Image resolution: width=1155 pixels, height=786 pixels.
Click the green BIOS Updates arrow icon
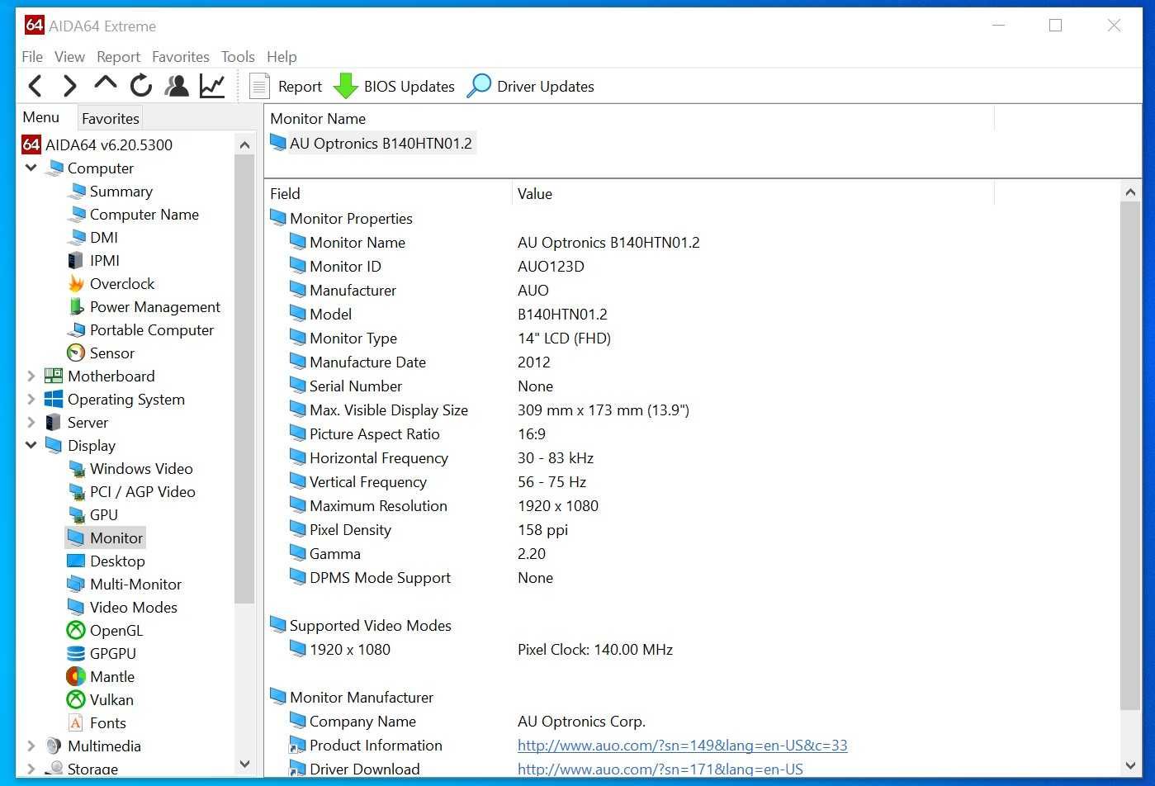pos(345,86)
